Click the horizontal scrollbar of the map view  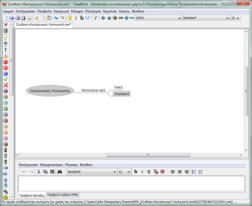click(148, 155)
